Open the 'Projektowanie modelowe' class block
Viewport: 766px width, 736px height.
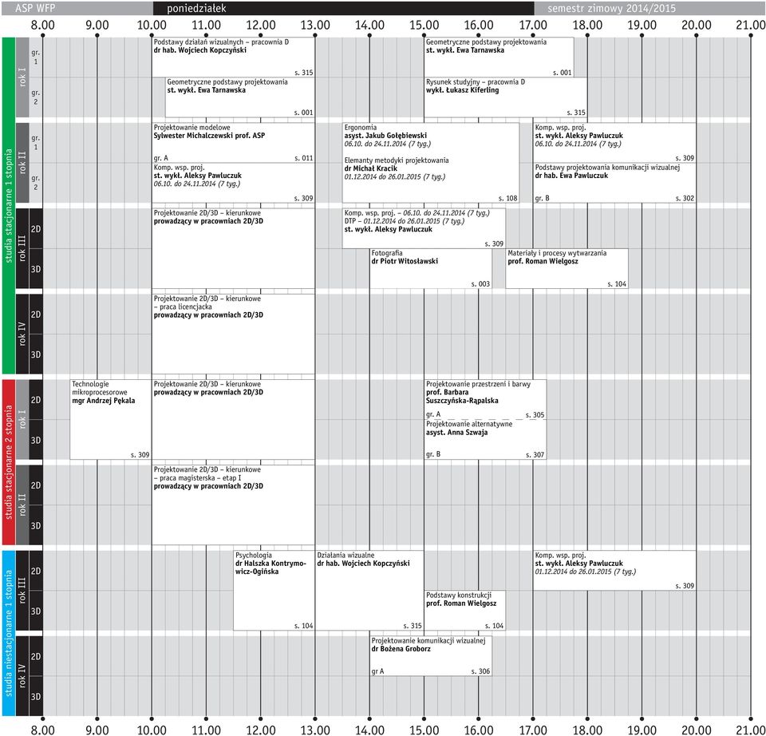coord(233,143)
